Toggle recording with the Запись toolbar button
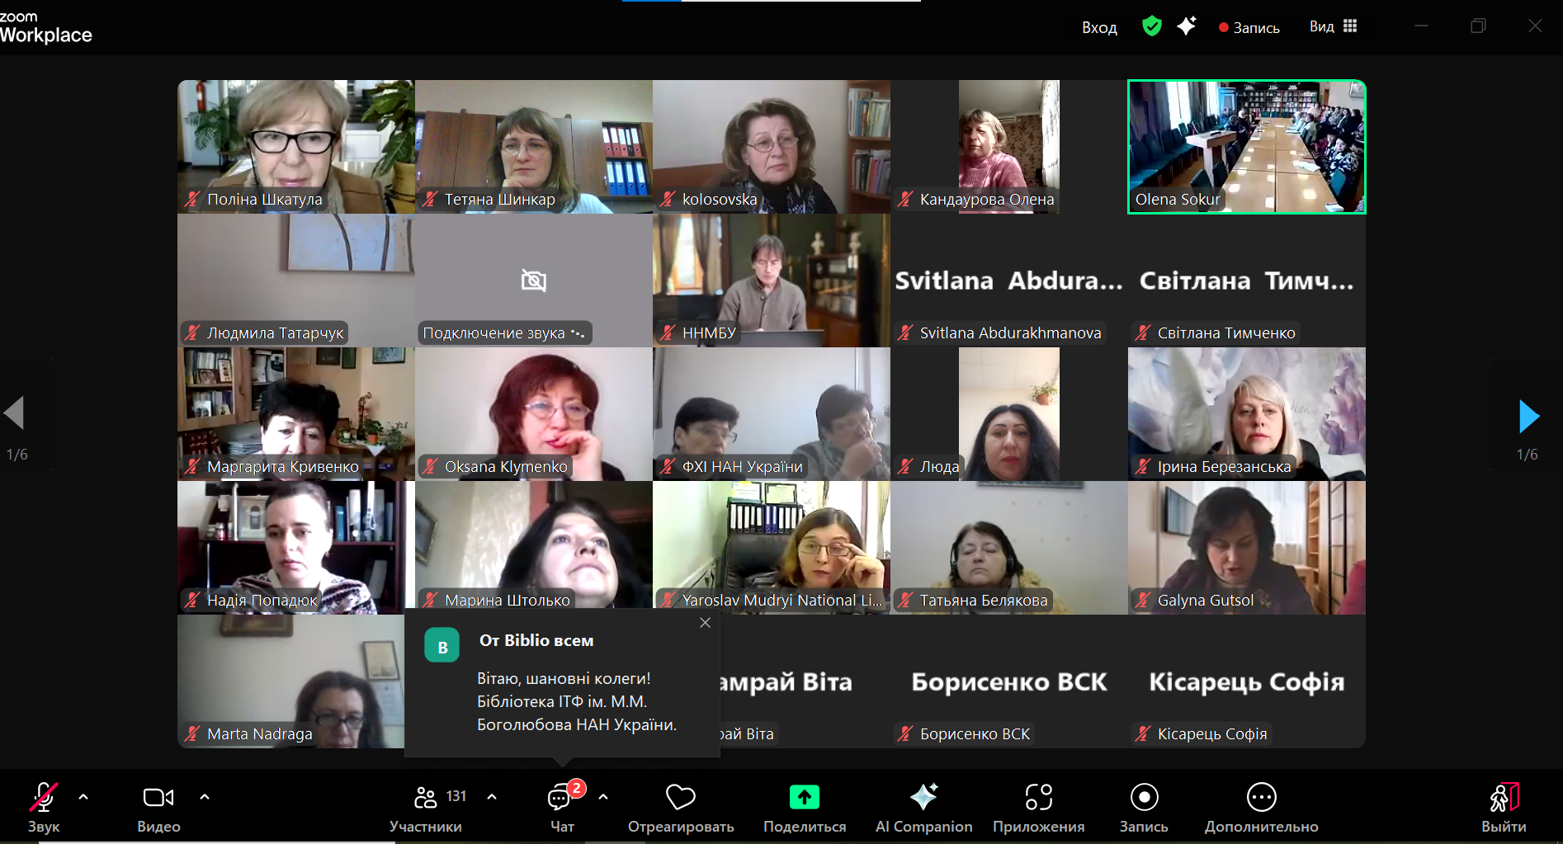Viewport: 1563px width, 844px height. tap(1144, 808)
